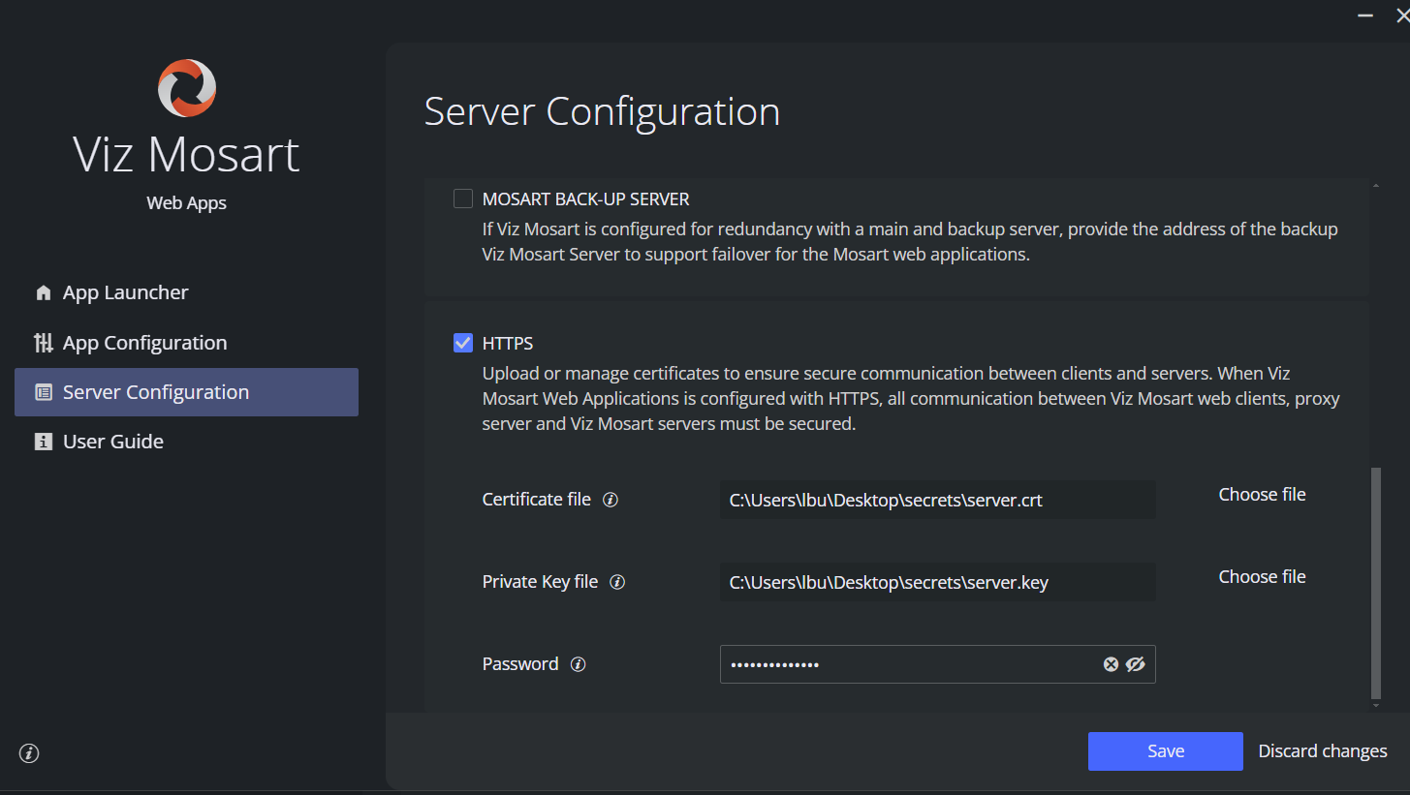Image resolution: width=1410 pixels, height=795 pixels.
Task: Click the User Guide info icon
Action: coord(43,442)
